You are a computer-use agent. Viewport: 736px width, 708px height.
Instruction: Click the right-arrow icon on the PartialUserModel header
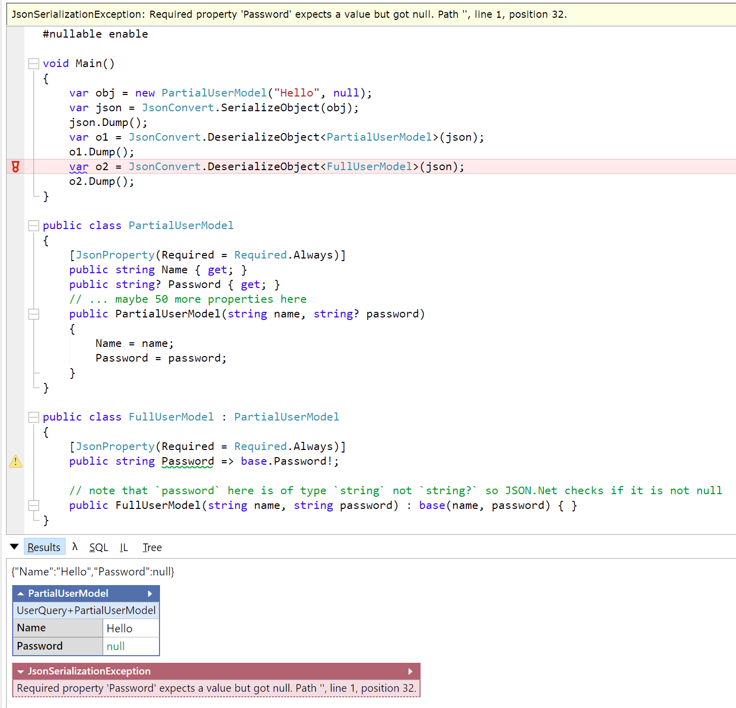150,593
